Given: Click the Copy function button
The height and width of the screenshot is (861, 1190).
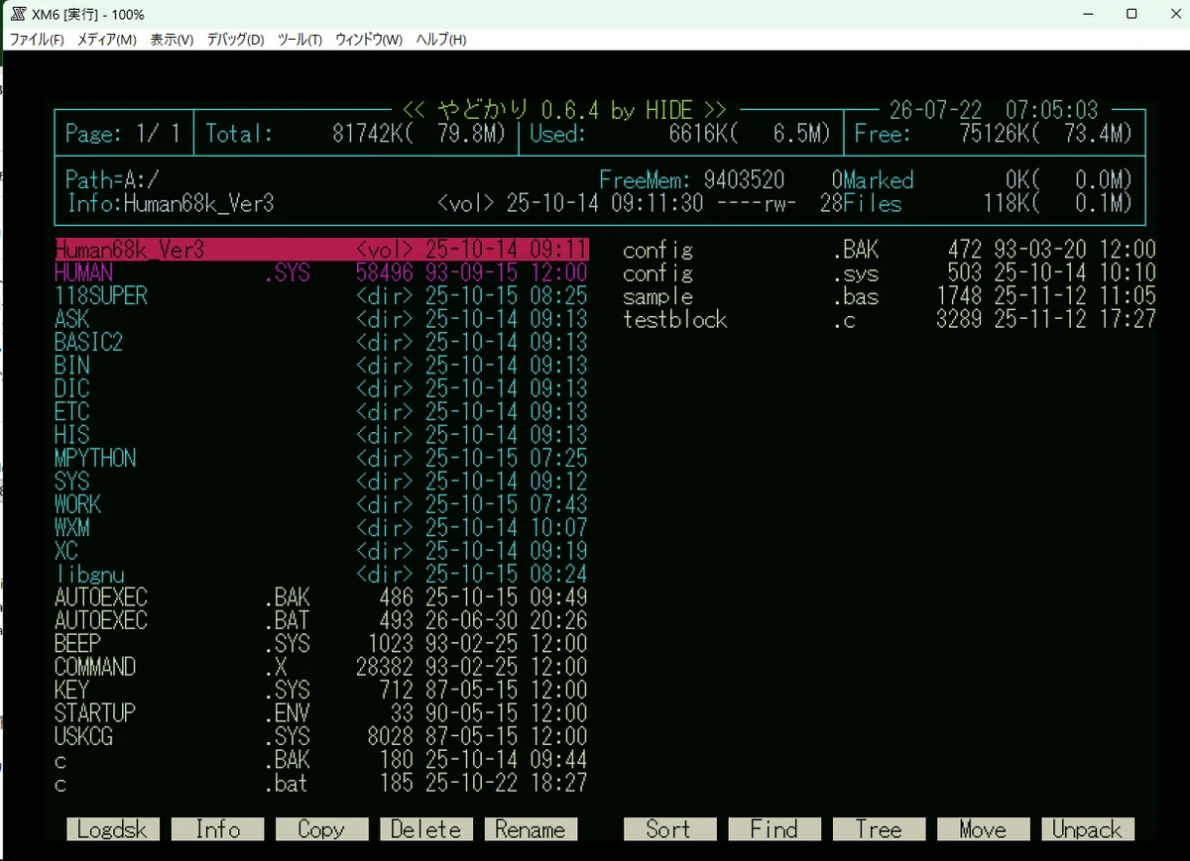Looking at the screenshot, I should tap(321, 829).
